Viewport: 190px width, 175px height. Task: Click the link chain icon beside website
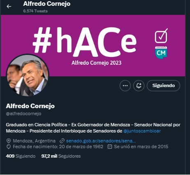(x=62, y=141)
